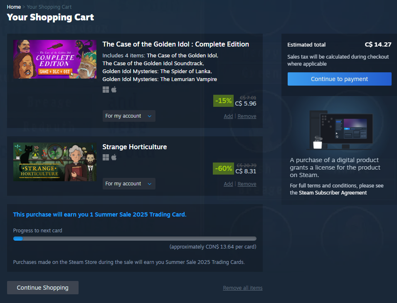
Task: Open Golden Idol Complete Edition cover image
Action: click(x=55, y=59)
